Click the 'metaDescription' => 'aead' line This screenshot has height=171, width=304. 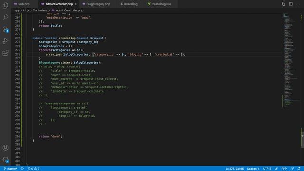[68, 18]
